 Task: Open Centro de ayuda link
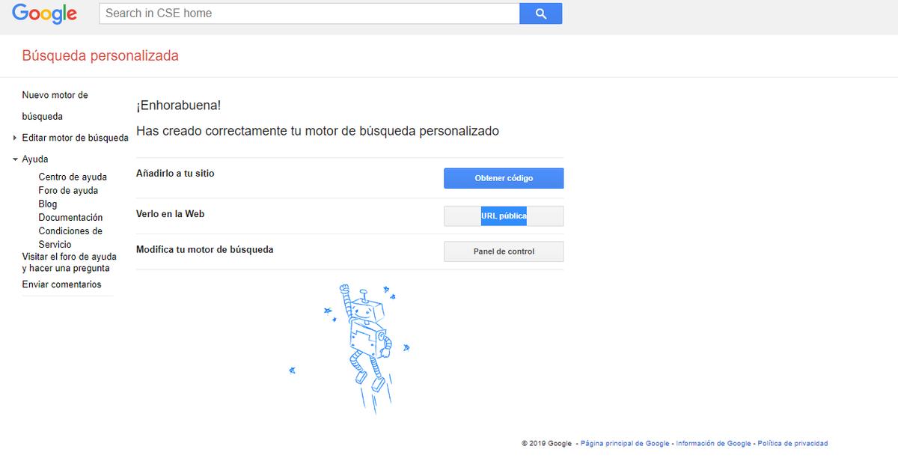[73, 177]
